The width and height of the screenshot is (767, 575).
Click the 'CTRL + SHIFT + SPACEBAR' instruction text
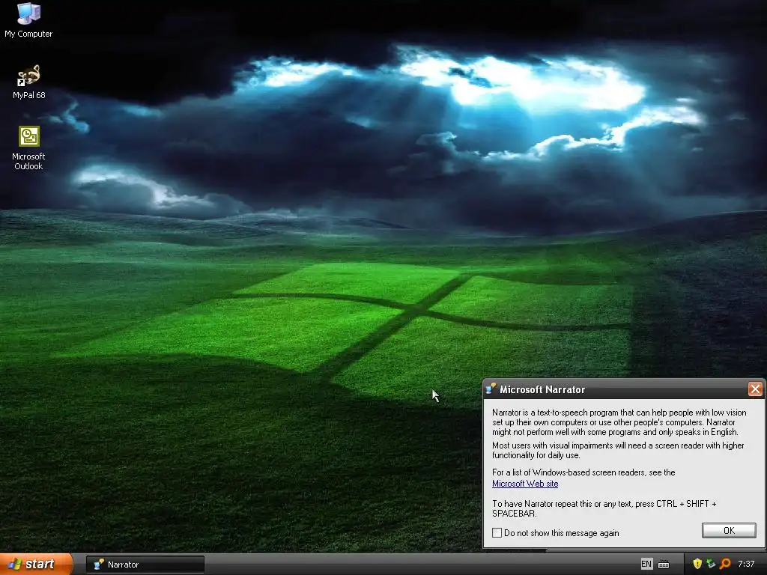[x=604, y=508]
